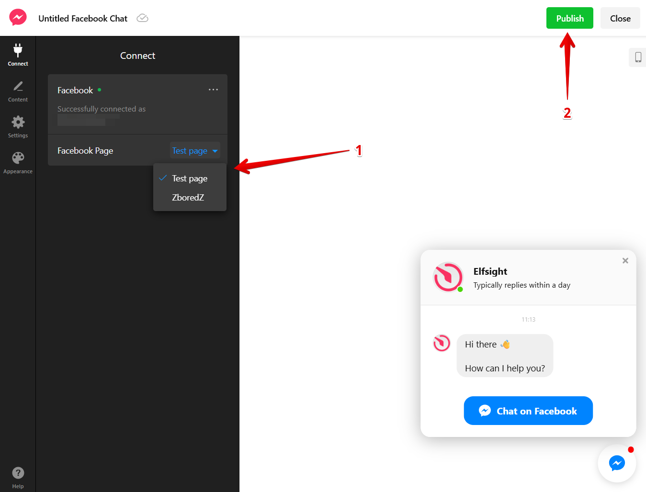Click the floating Messenger chat bubble
This screenshot has height=492, width=646.
pyautogui.click(x=617, y=463)
